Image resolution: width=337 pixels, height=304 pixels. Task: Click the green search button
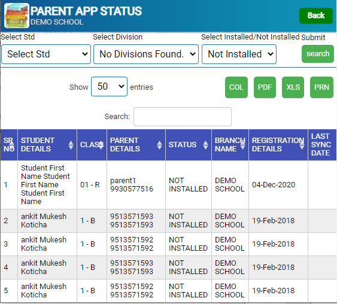pos(318,54)
